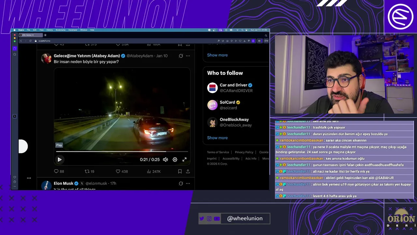Click the video progress bar
Image resolution: width=417 pixels, height=235 pixels.
pos(122,151)
